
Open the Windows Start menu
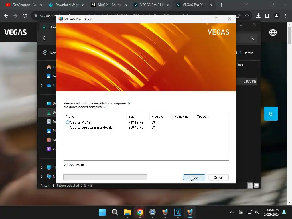click(102, 212)
